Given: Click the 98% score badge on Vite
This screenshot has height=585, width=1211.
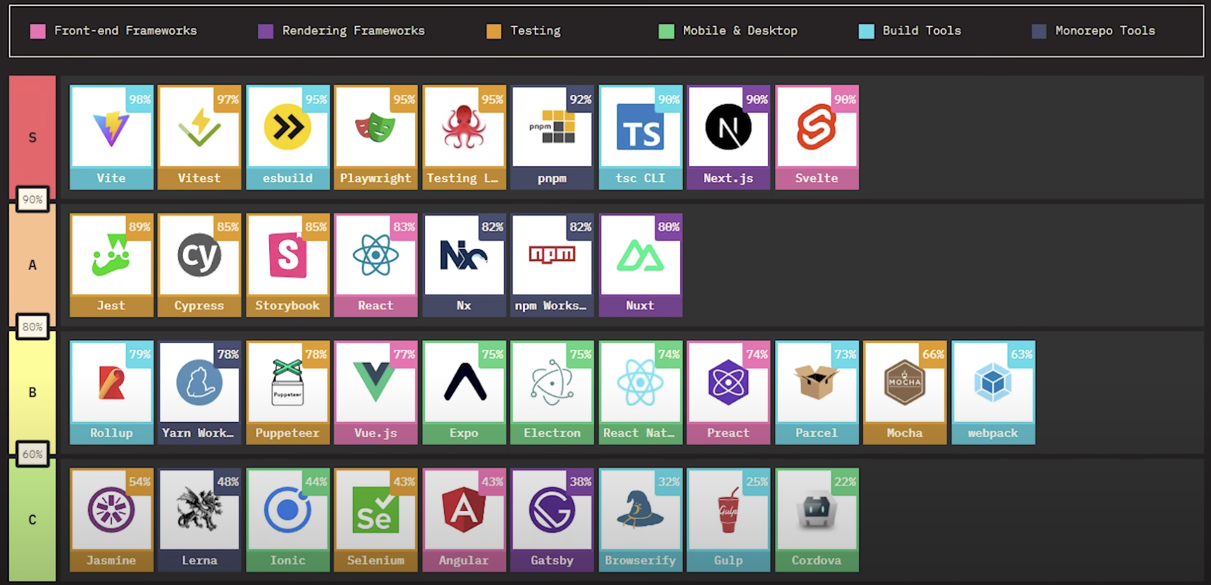Looking at the screenshot, I should pos(140,99).
